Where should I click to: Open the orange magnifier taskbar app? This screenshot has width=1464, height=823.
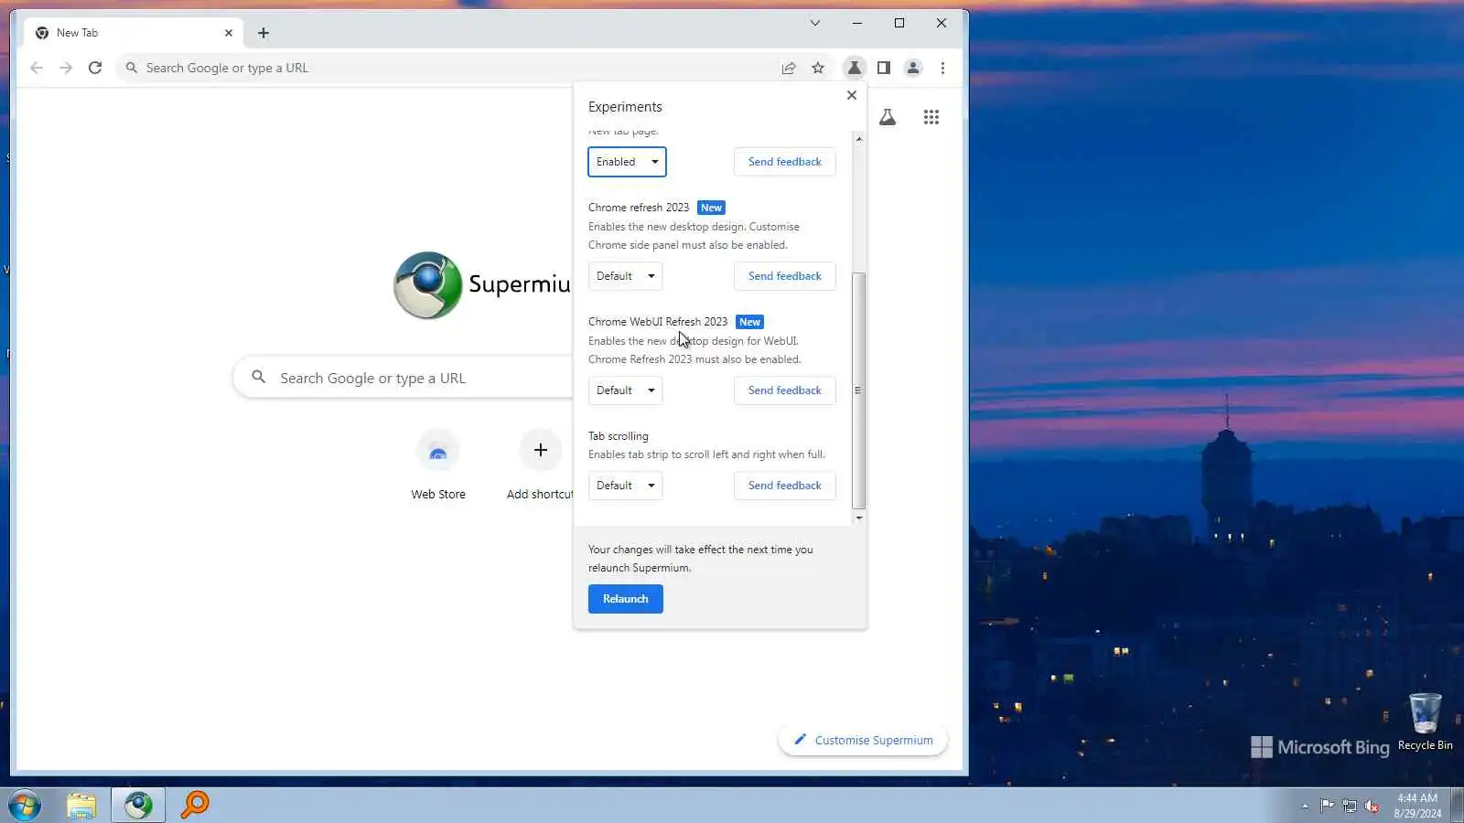click(195, 806)
